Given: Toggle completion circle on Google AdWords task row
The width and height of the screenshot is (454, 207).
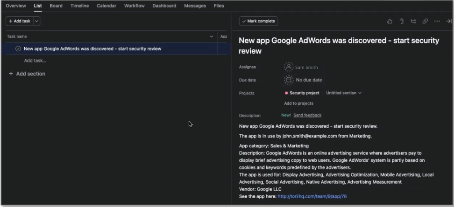Looking at the screenshot, I should pos(18,48).
